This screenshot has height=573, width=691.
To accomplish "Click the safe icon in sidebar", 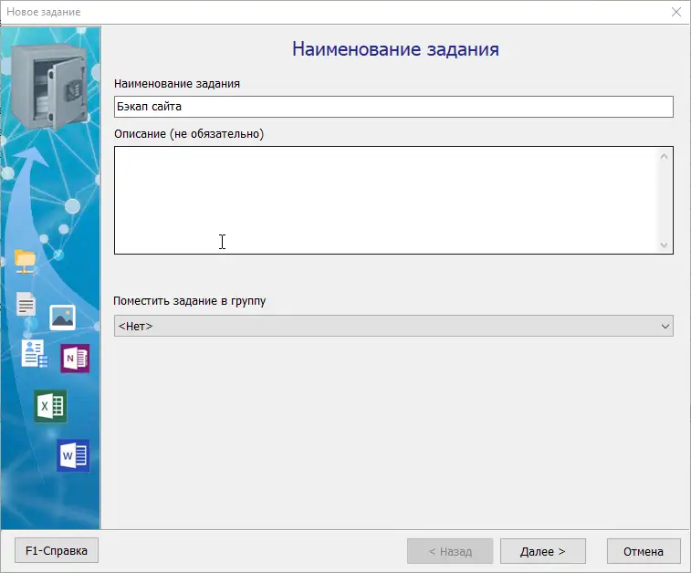I will pos(49,87).
